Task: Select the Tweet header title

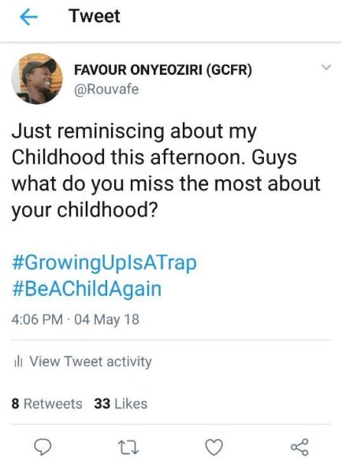Action: [x=95, y=16]
